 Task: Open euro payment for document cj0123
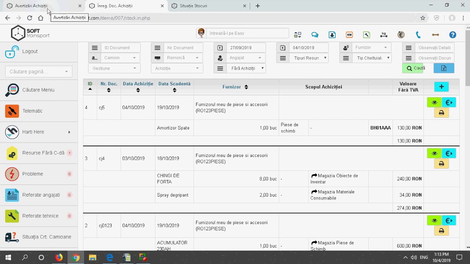pyautogui.click(x=449, y=220)
